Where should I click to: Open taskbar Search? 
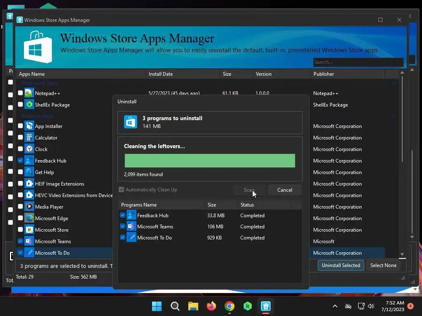click(x=175, y=306)
